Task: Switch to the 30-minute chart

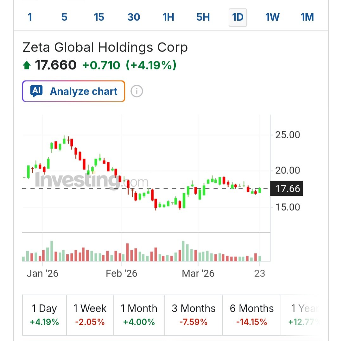Action: click(x=133, y=17)
